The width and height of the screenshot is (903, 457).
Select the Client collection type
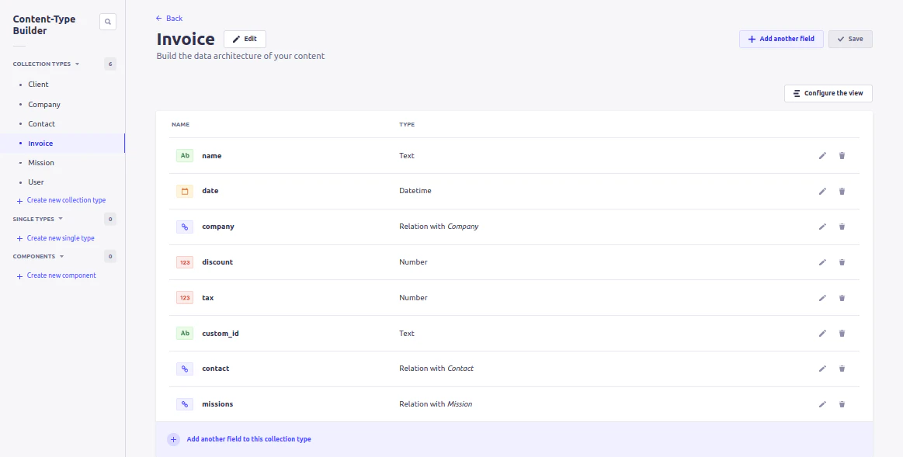click(38, 84)
